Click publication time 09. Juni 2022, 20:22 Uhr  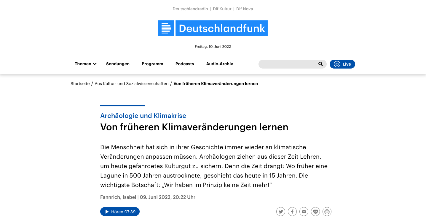(167, 197)
